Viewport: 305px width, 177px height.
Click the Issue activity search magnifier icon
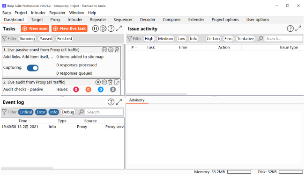click(260, 39)
